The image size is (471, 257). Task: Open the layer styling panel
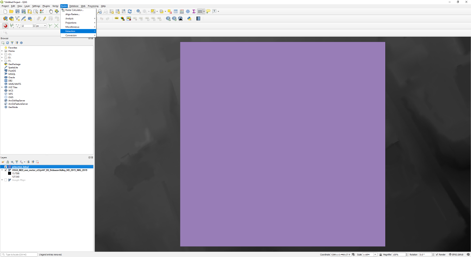pyautogui.click(x=3, y=162)
